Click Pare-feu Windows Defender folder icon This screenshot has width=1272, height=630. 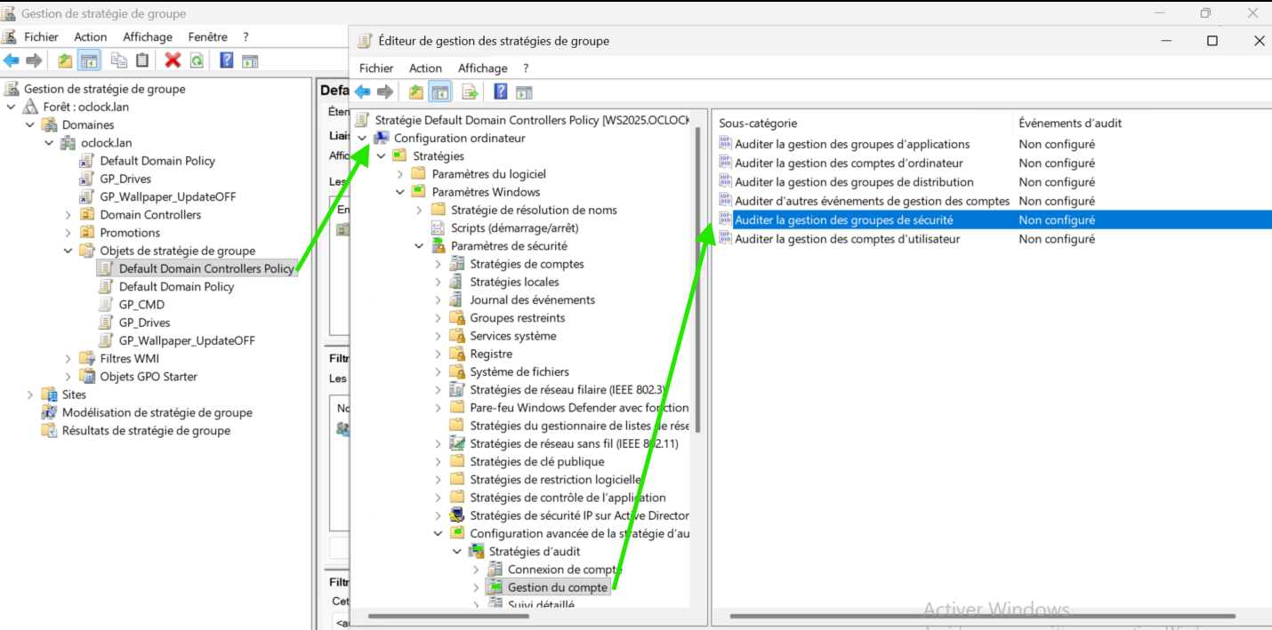[x=457, y=408]
